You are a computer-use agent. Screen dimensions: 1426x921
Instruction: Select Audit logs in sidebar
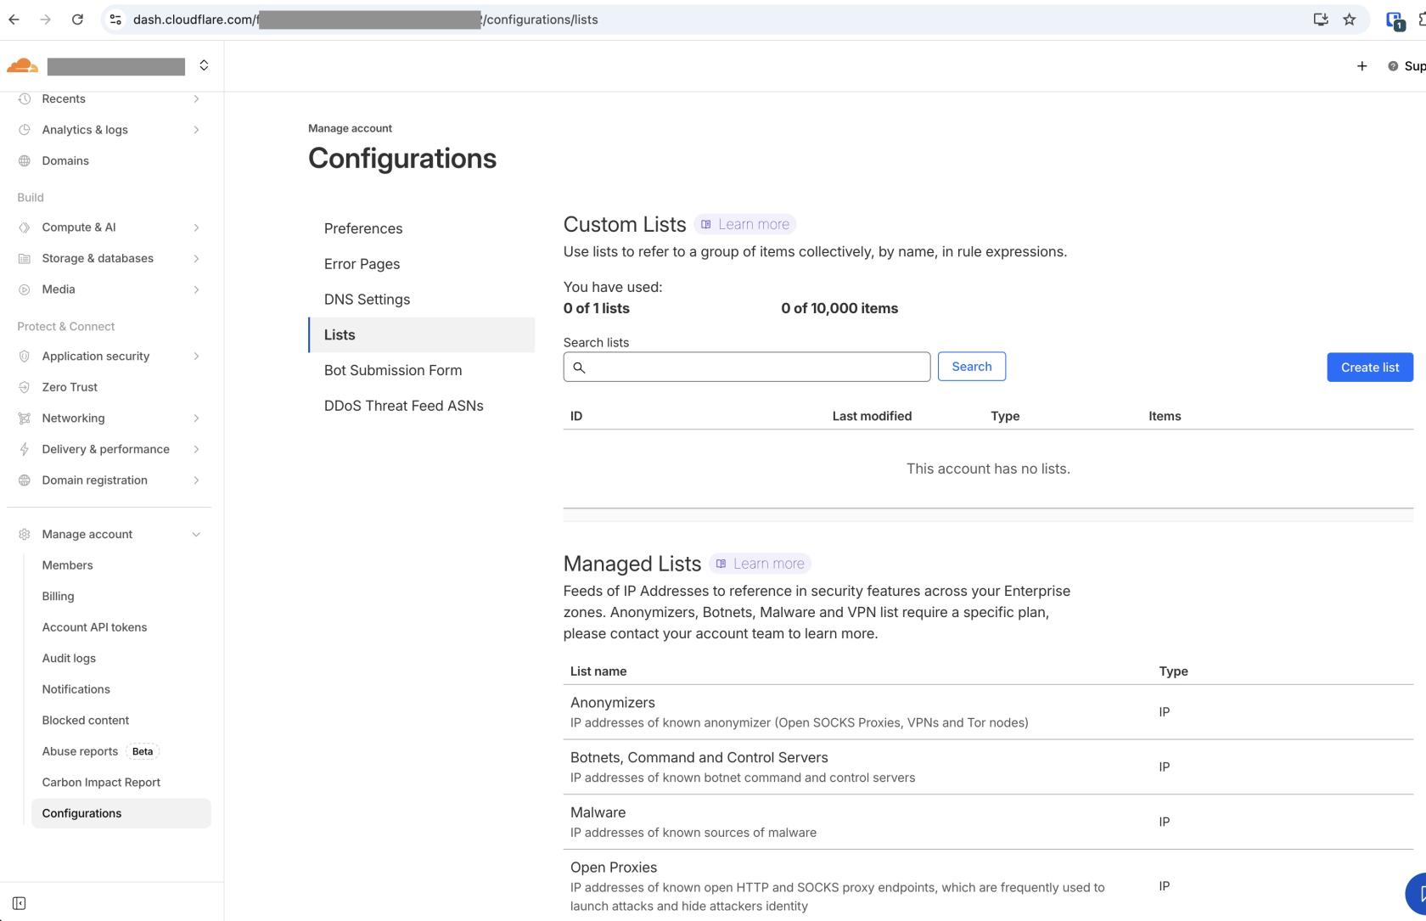click(x=69, y=659)
